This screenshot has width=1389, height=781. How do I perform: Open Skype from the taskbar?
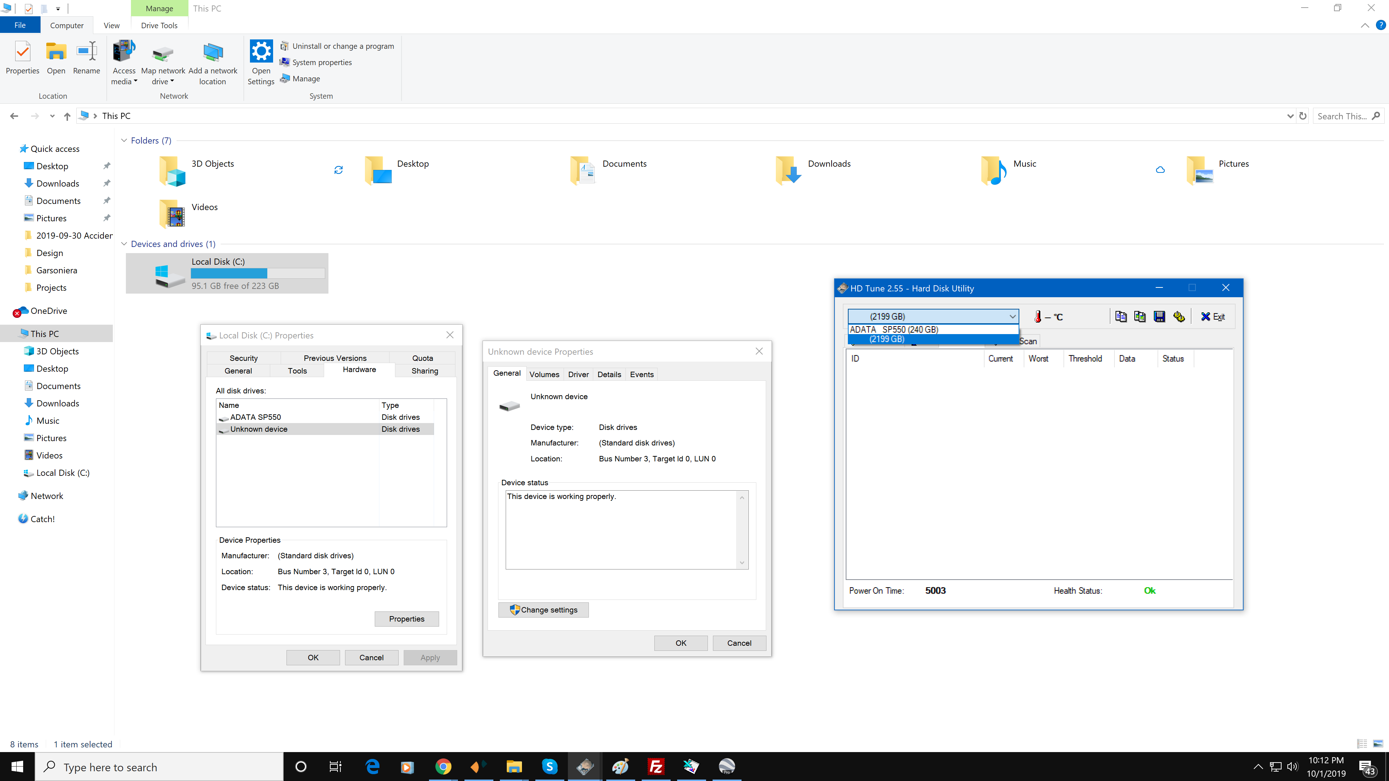point(549,767)
